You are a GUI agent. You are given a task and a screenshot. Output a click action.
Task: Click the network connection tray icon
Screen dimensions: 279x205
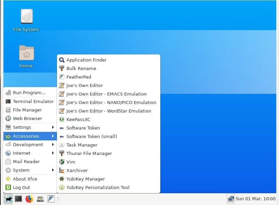click(x=231, y=199)
